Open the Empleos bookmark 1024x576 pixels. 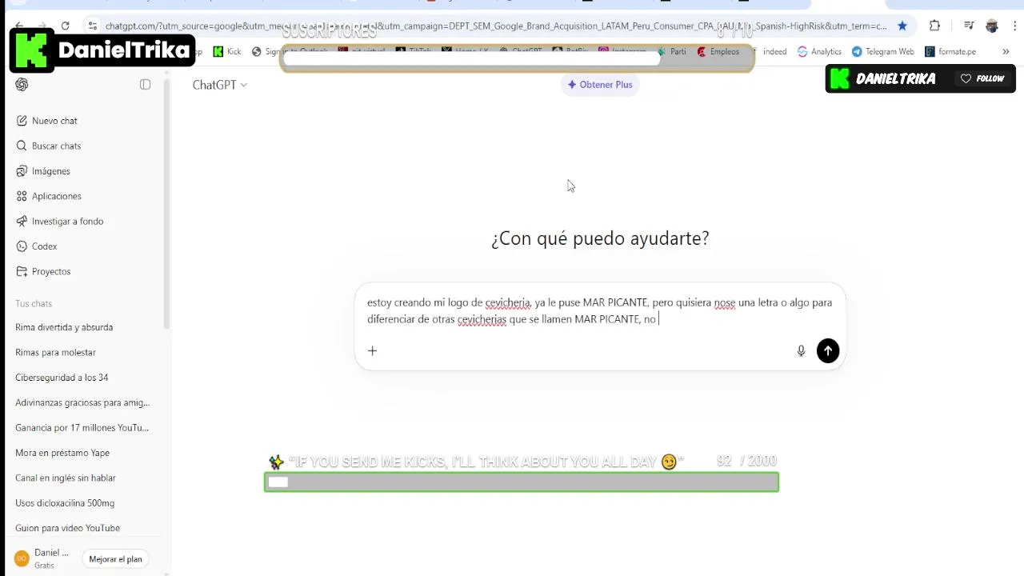click(x=718, y=51)
